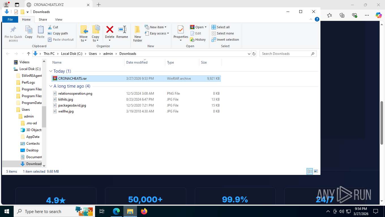Click navigation pane scrollbar down arrow
This screenshot has height=217, width=385.
[x=44, y=166]
